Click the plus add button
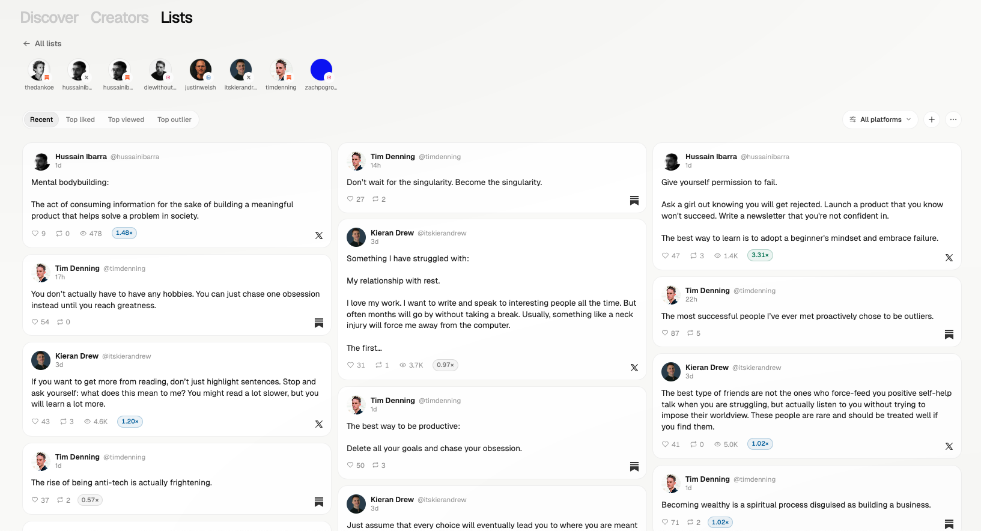The image size is (981, 531). 932,120
